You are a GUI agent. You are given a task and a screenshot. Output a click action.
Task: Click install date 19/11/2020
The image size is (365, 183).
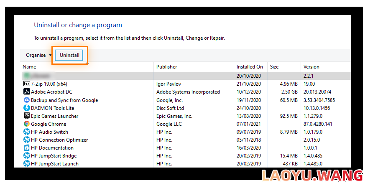(249, 100)
